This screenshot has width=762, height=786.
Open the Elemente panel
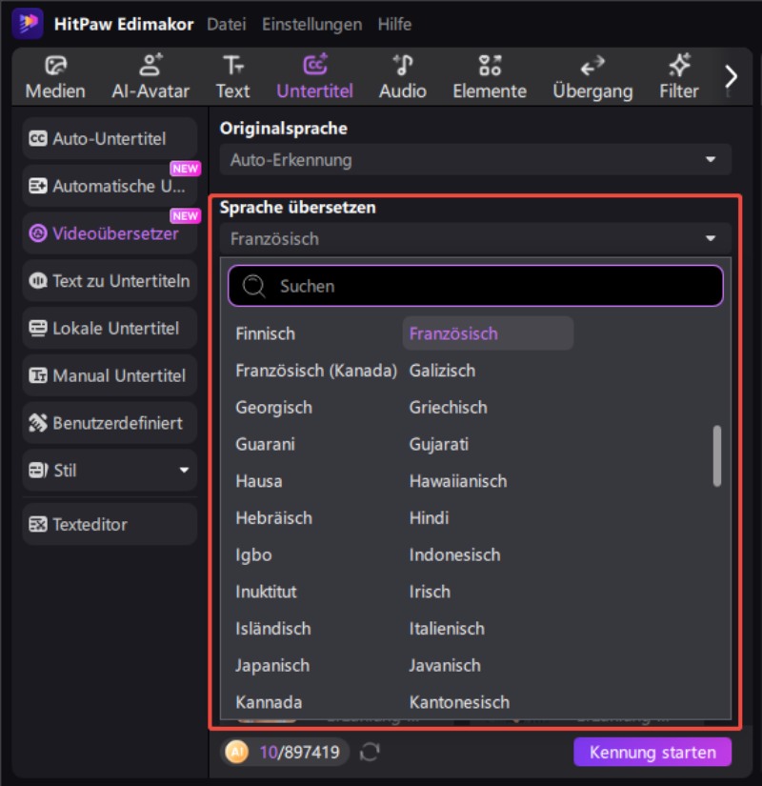point(490,76)
